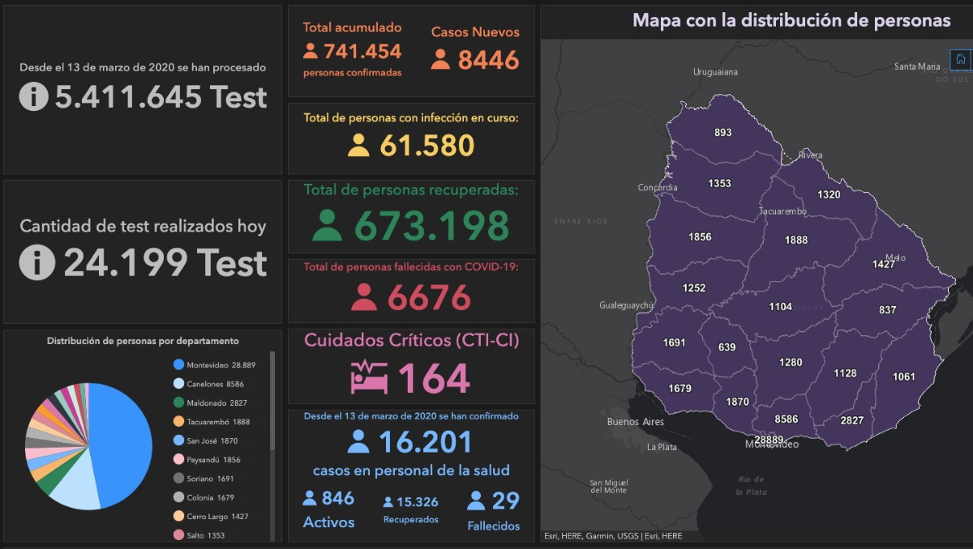Image resolution: width=973 pixels, height=549 pixels.
Task: Click the pink hospital bed icon beside 164
Action: 370,377
